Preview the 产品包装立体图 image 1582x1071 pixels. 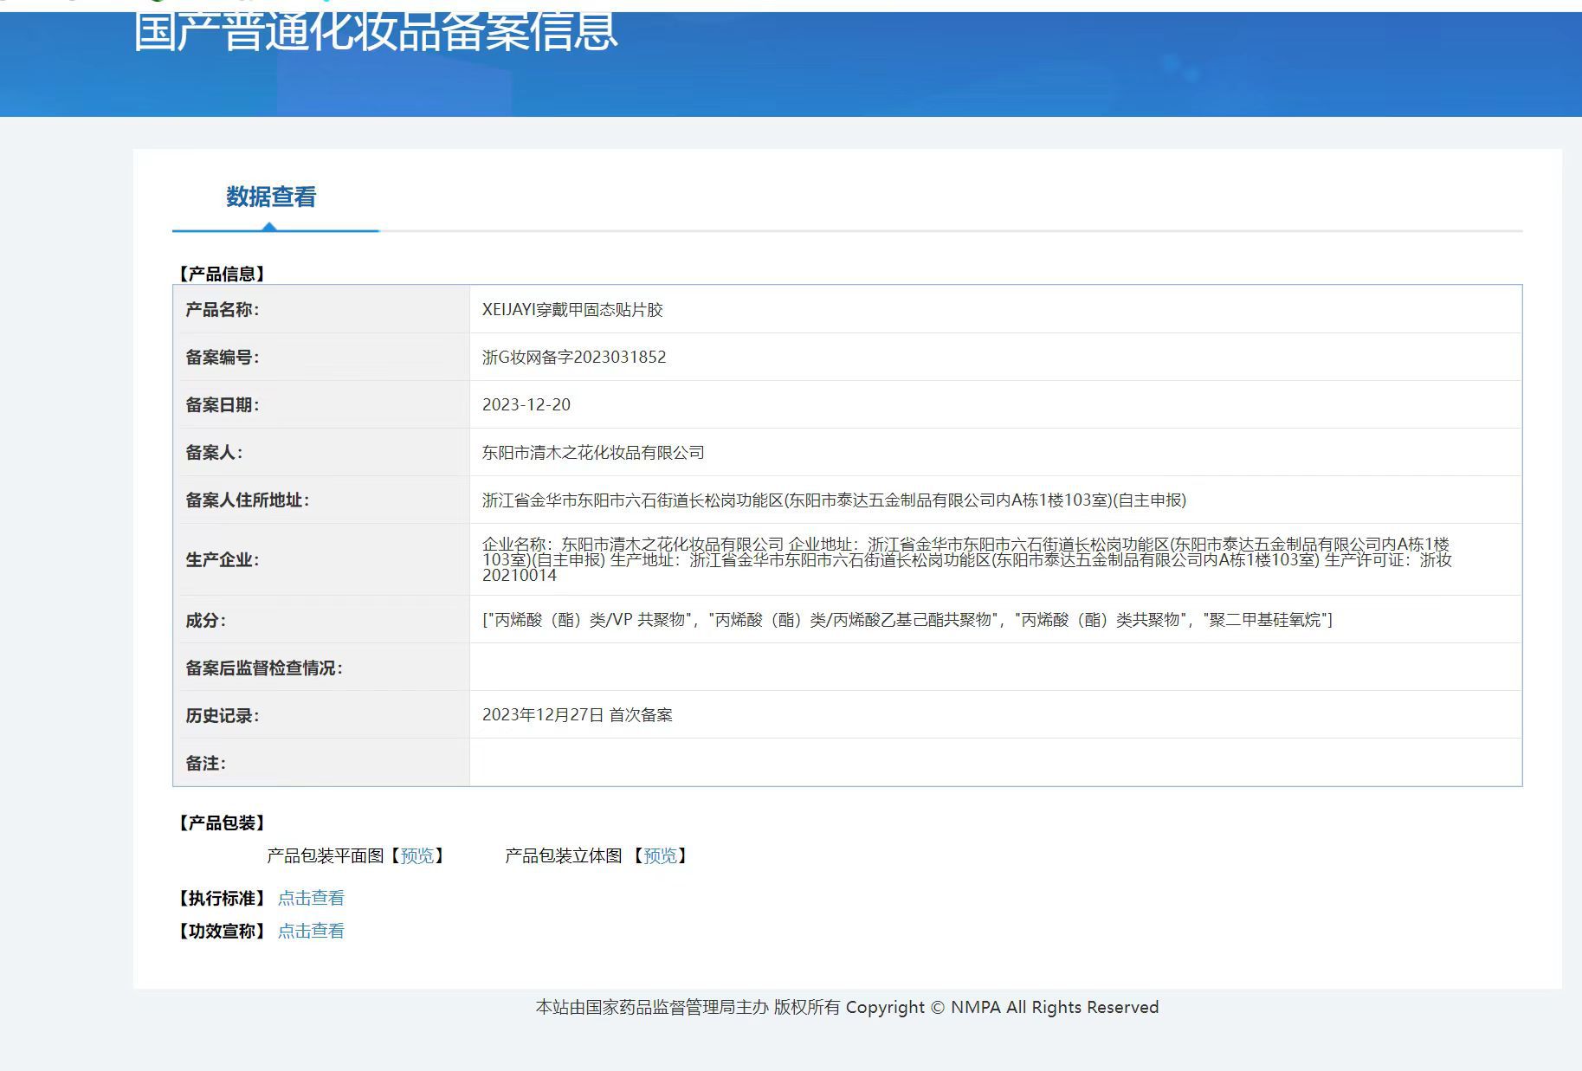click(660, 855)
